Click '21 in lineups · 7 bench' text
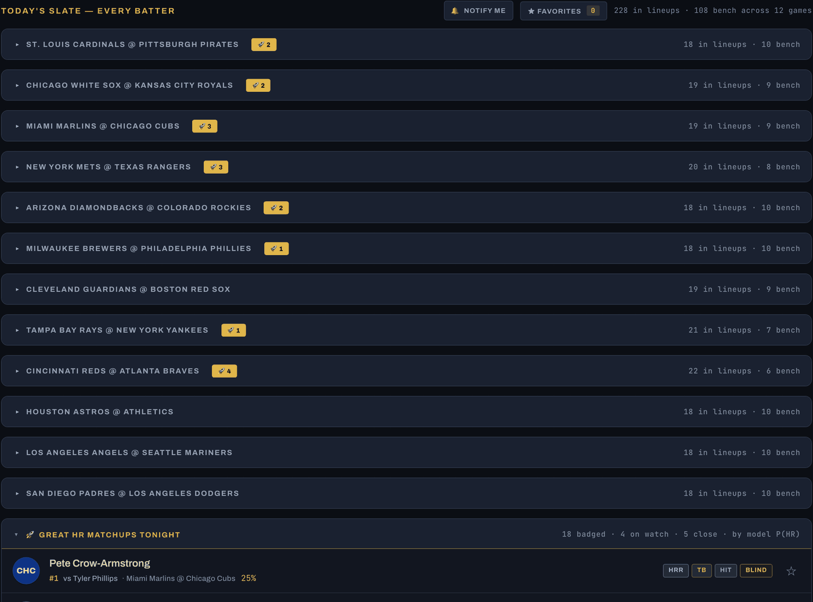 (x=744, y=330)
